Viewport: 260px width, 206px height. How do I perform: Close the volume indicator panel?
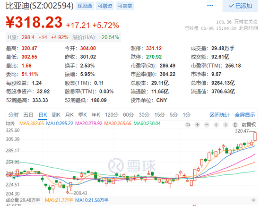253,200
